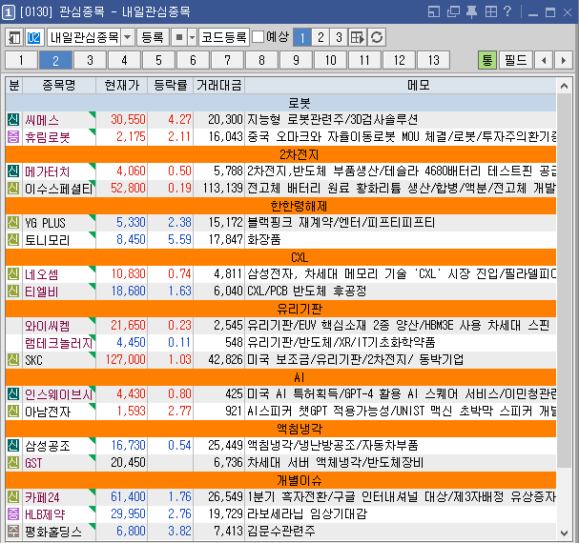Select view mode 1 in the toolbar
The image size is (579, 543).
point(302,37)
